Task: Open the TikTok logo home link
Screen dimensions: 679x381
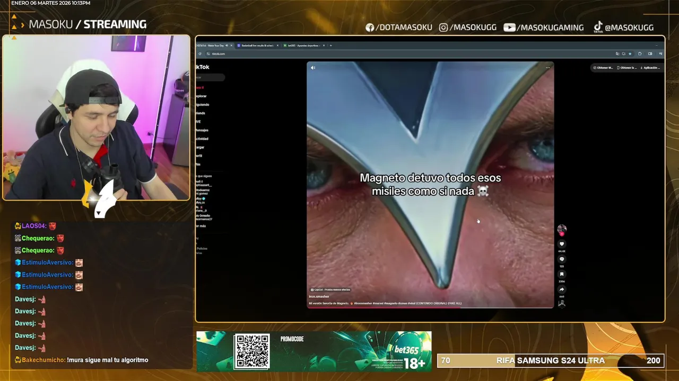Action: click(203, 67)
